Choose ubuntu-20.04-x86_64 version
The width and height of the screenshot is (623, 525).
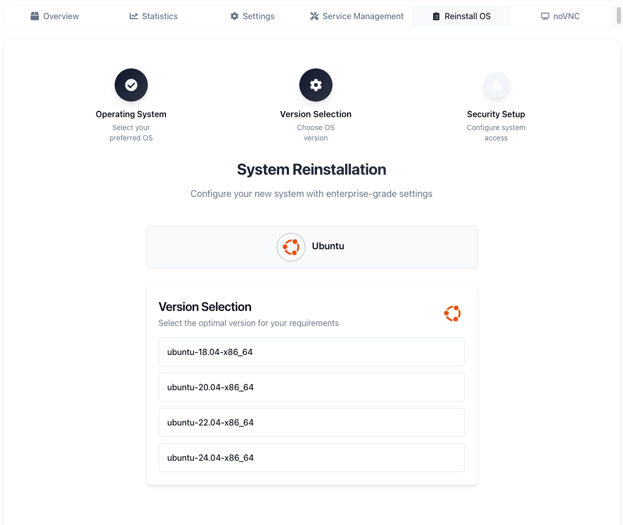(x=312, y=387)
